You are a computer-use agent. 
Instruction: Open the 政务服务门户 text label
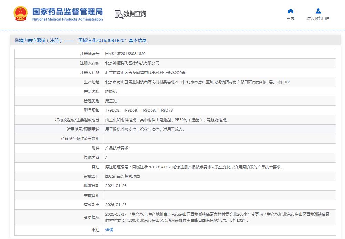(x=318, y=19)
